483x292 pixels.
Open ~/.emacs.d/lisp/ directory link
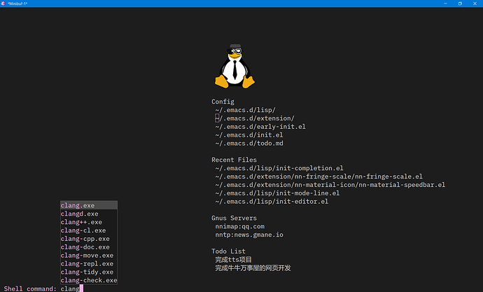click(245, 110)
